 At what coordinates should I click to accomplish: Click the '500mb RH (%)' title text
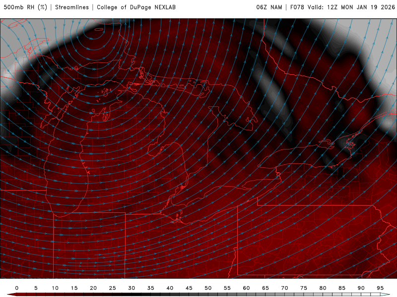(x=25, y=7)
